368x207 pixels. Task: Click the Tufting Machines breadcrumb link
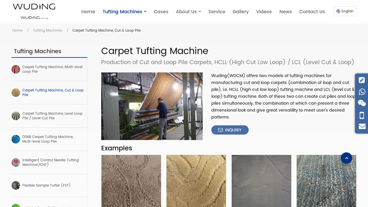[x=47, y=30]
